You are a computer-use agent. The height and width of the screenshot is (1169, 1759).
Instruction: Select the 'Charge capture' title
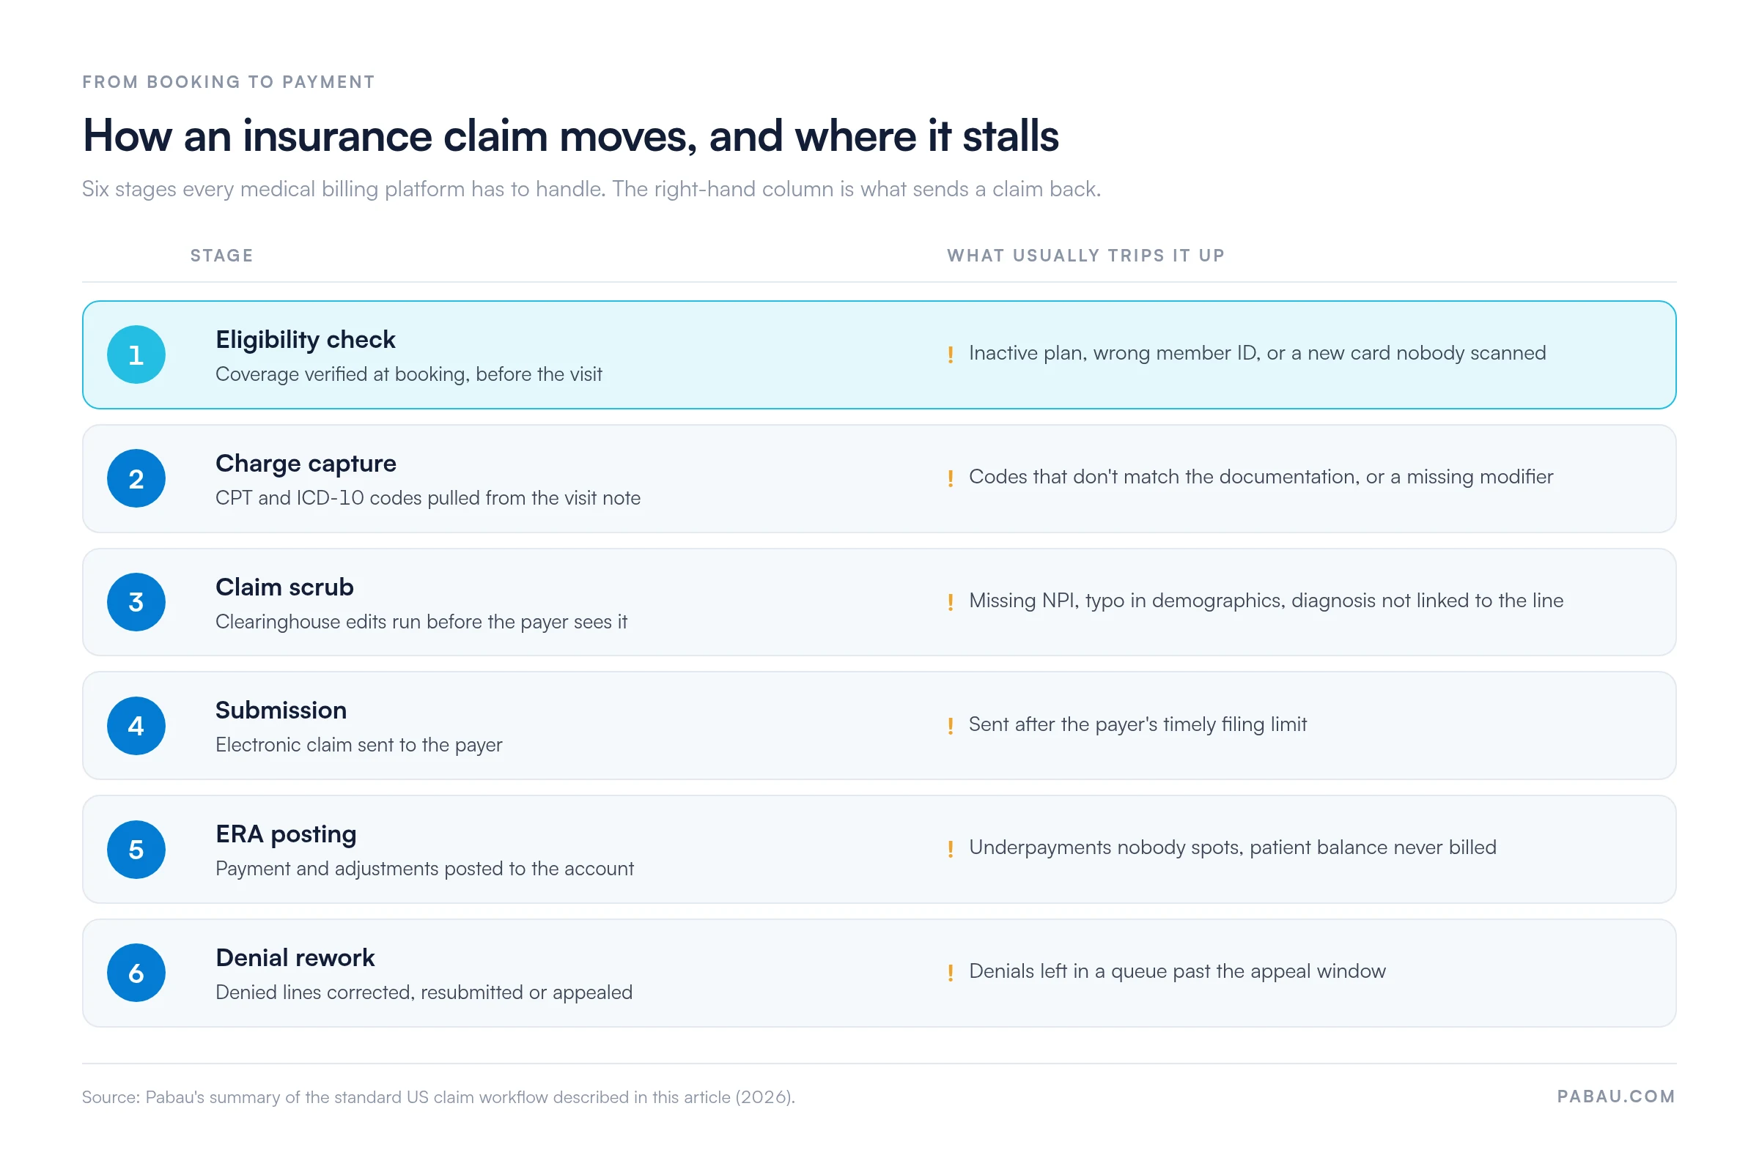306,464
